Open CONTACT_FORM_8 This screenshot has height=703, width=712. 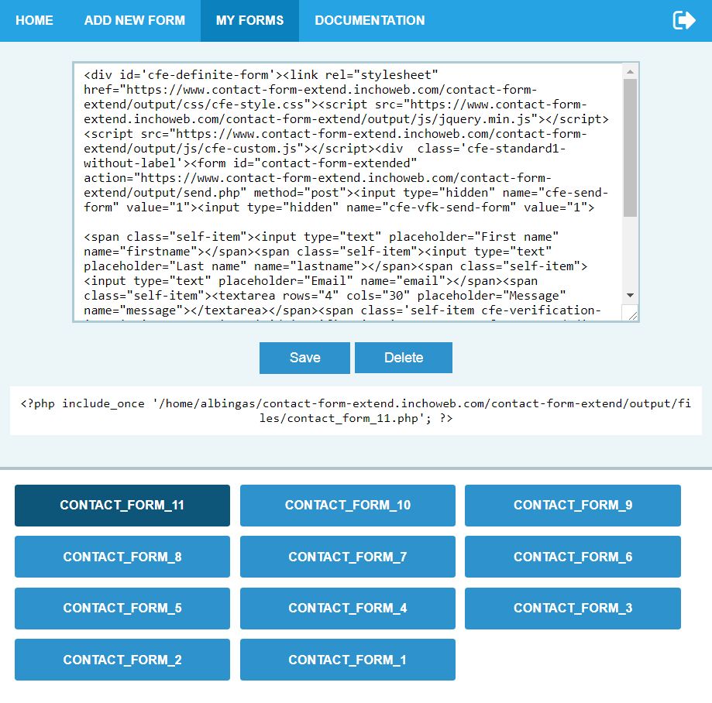[122, 557]
